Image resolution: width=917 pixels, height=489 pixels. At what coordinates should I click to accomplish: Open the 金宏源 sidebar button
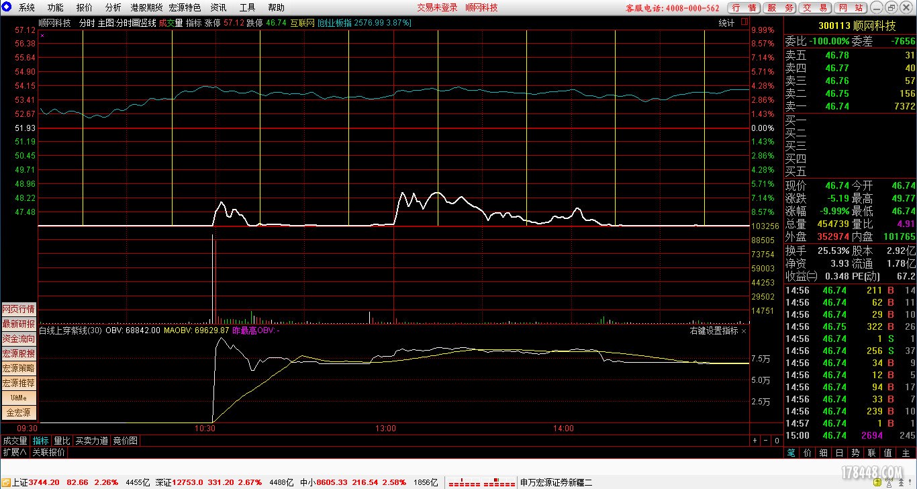[x=19, y=412]
